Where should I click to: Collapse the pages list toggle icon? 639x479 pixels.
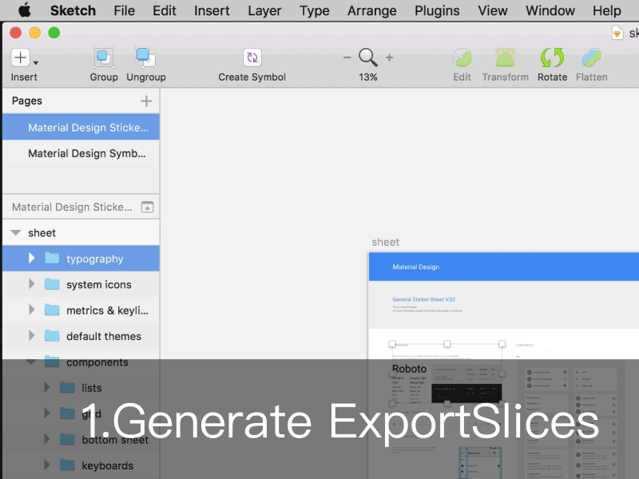coord(147,207)
